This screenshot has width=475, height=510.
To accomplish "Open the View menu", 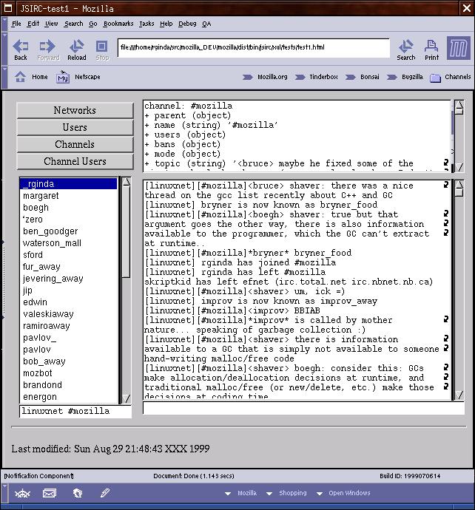I will (x=52, y=24).
